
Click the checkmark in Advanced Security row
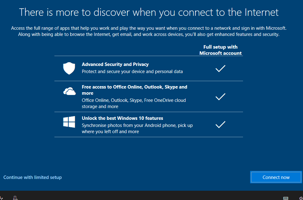[220, 68]
